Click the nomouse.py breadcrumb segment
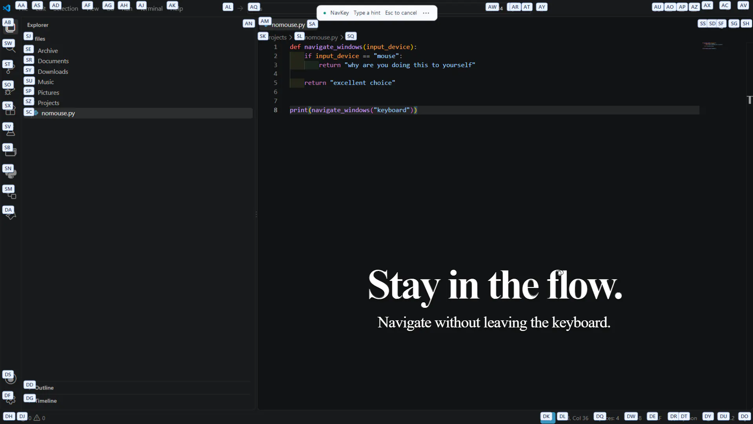The width and height of the screenshot is (753, 424). coord(318,37)
